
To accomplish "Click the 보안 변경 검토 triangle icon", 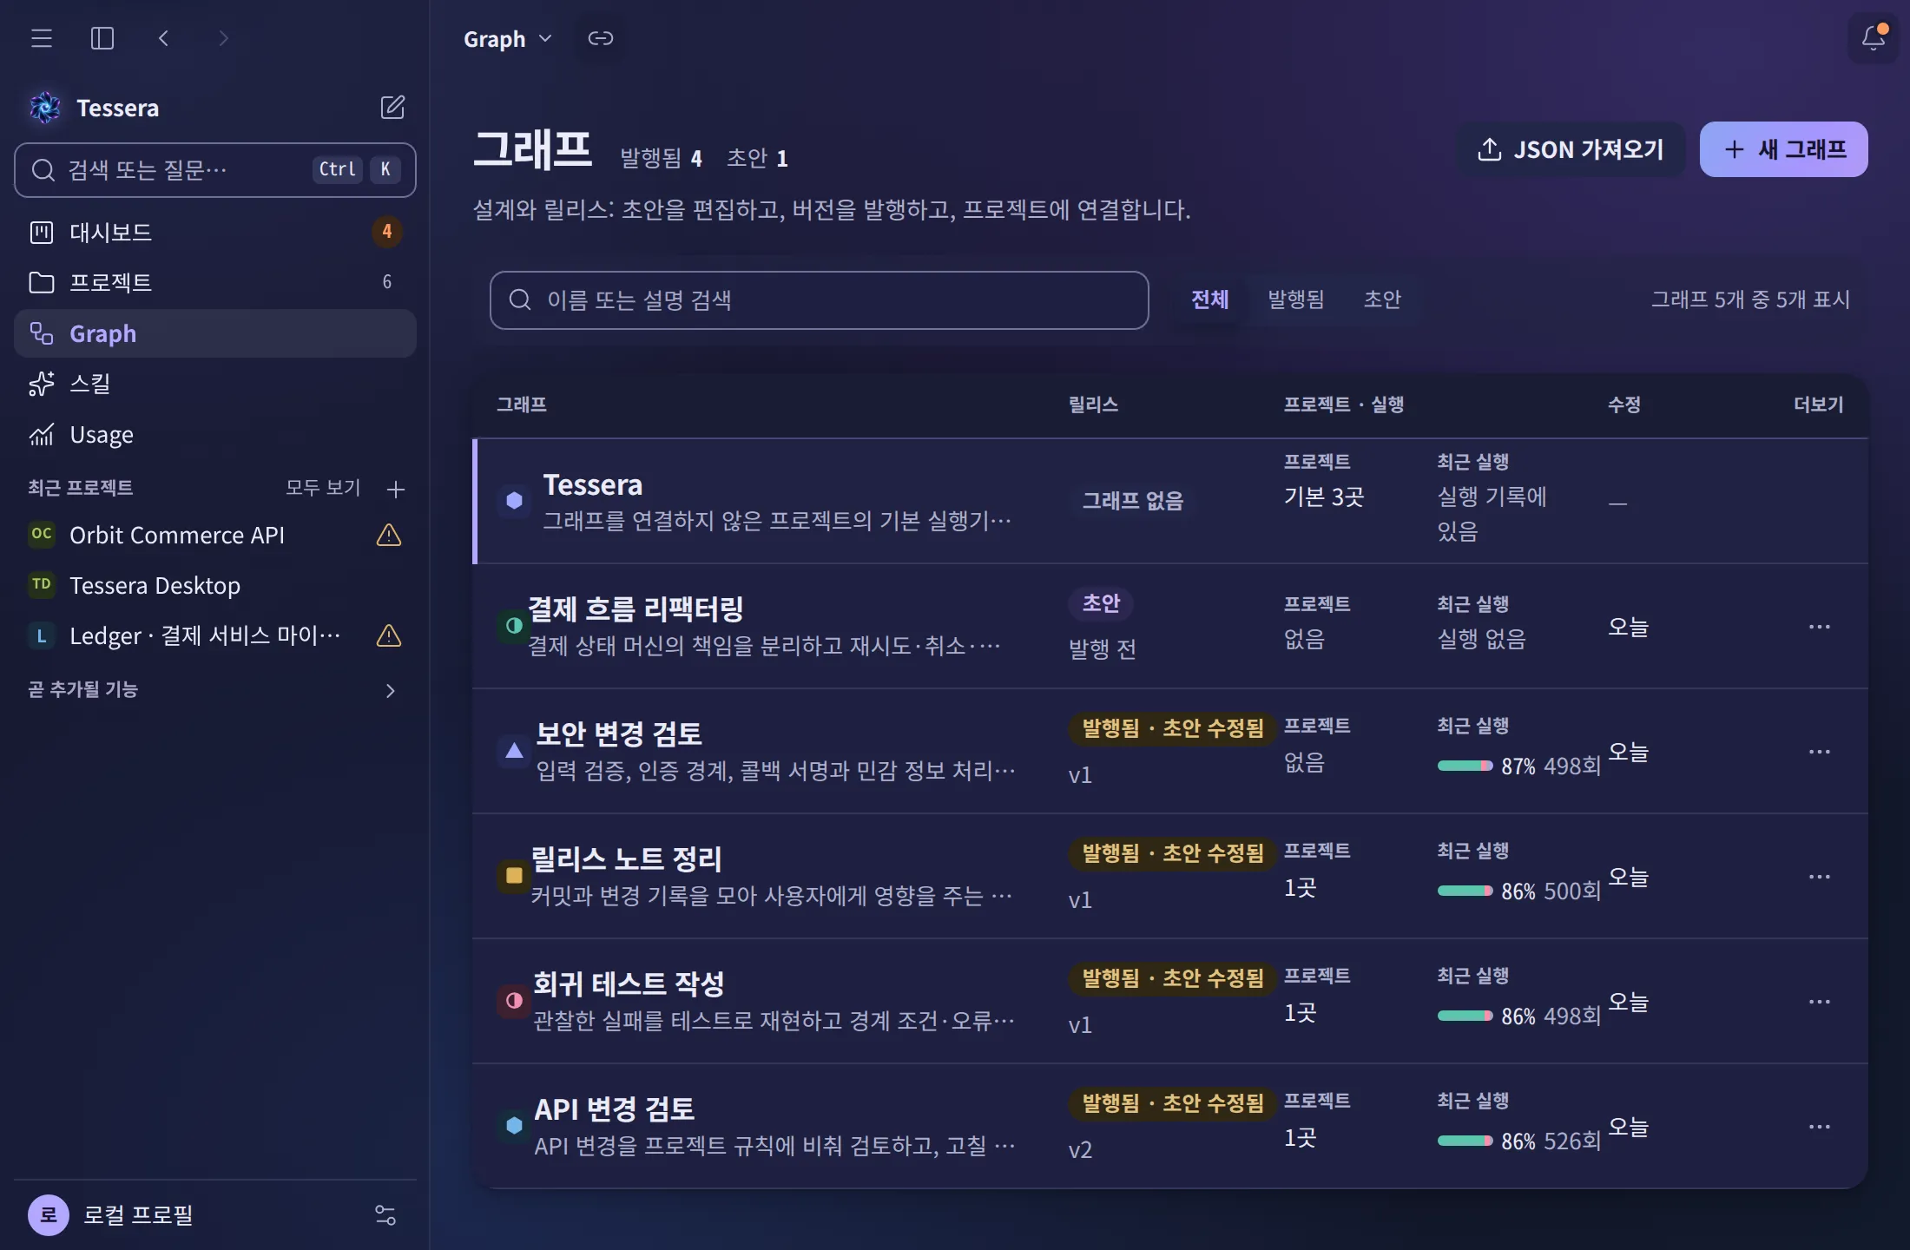I will point(514,750).
